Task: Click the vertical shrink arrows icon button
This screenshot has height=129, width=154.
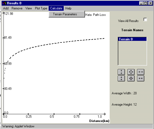Action: [x=121, y=78]
